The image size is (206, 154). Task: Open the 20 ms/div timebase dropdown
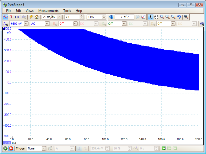(59, 17)
